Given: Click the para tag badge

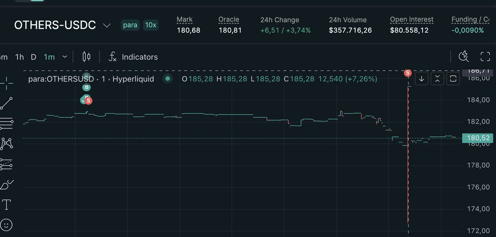Looking at the screenshot, I should pyautogui.click(x=131, y=25).
